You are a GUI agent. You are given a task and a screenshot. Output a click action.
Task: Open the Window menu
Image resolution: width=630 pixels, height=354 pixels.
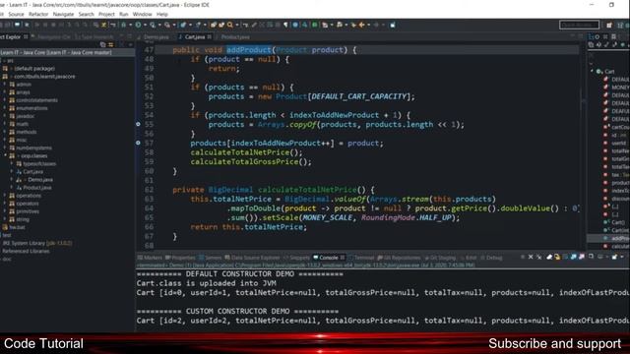142,14
